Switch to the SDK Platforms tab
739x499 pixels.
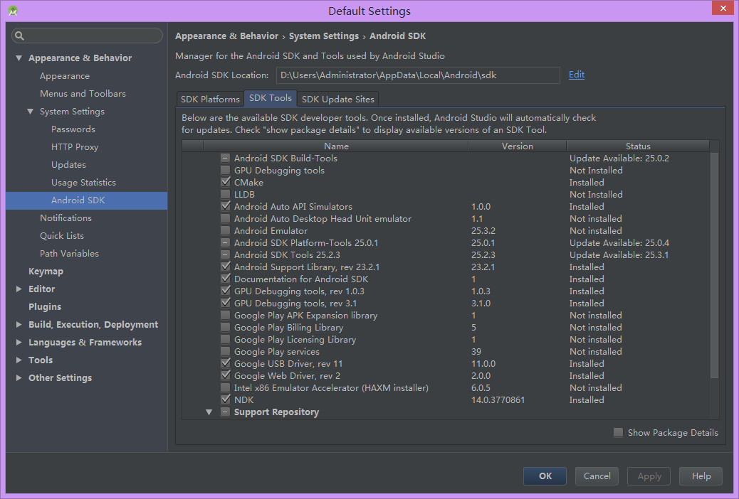(x=210, y=99)
